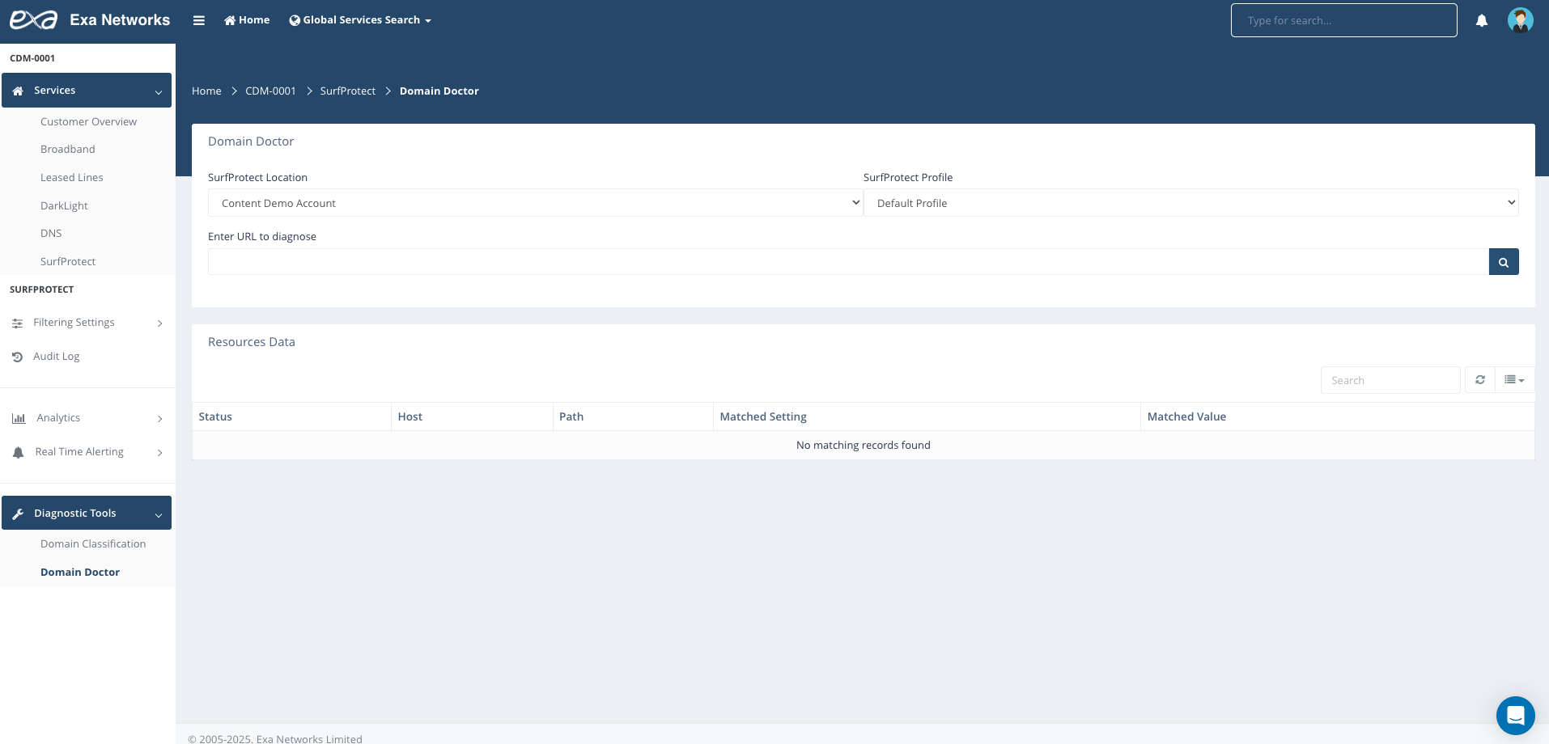Open the table columns list dropdown

click(x=1514, y=380)
